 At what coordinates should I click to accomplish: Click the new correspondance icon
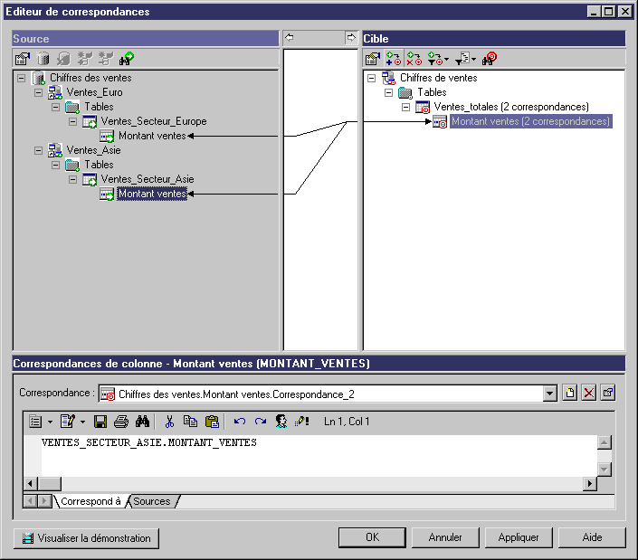click(569, 393)
